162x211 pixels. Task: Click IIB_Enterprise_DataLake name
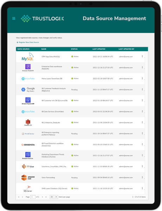(x=51, y=123)
